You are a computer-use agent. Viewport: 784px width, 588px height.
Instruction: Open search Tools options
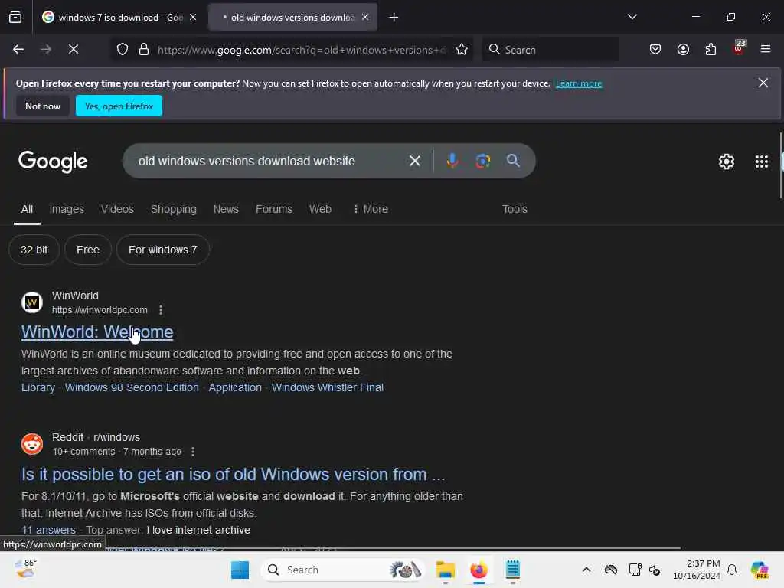(514, 209)
